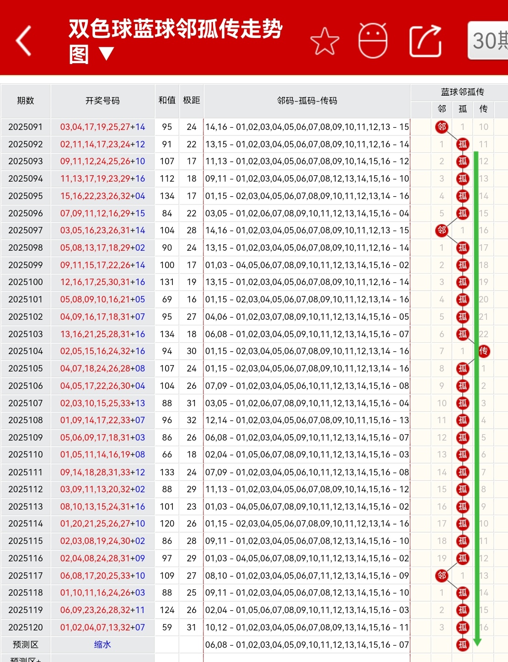508x662 pixels.
Task: Expand the 预测区+ section at the bottom
Action: 25,660
